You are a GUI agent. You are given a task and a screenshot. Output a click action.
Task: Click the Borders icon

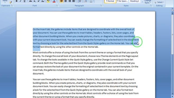[x=91, y=1]
